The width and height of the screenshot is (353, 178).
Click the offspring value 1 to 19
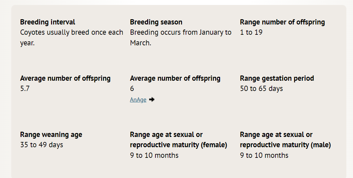tap(251, 32)
